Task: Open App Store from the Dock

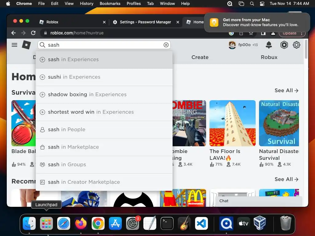Action: (x=115, y=223)
